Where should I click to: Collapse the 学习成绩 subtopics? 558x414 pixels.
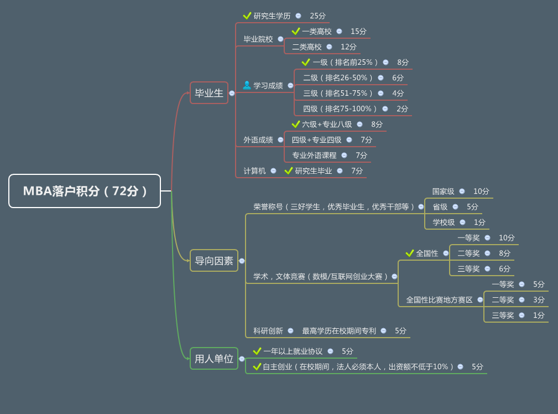(290, 85)
